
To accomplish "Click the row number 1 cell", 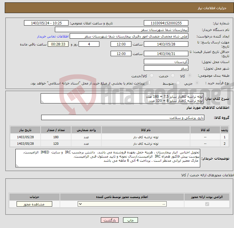I will coord(225,137).
